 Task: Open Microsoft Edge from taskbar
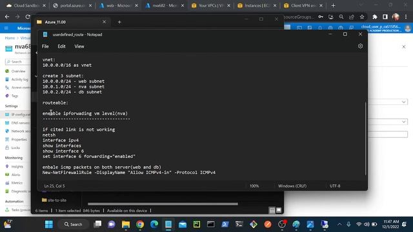point(154,224)
